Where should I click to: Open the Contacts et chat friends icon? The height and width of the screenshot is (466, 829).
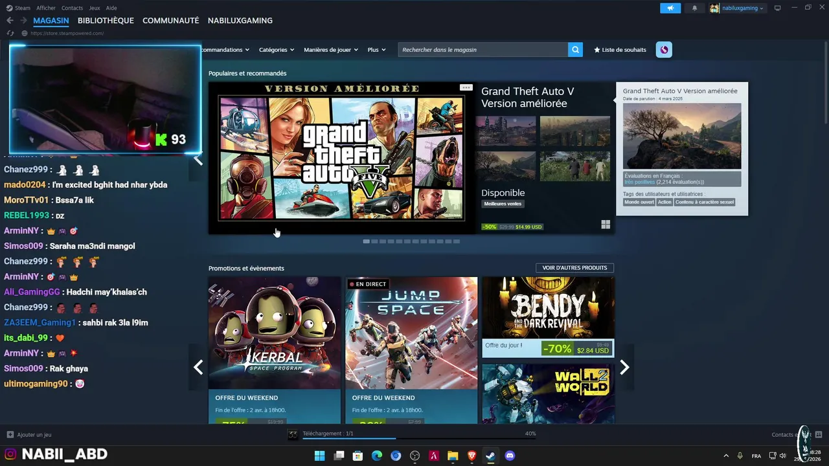[x=819, y=435]
